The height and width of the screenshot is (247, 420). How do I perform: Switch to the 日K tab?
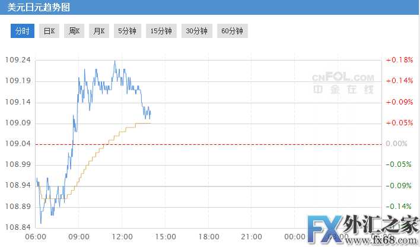tap(49, 31)
